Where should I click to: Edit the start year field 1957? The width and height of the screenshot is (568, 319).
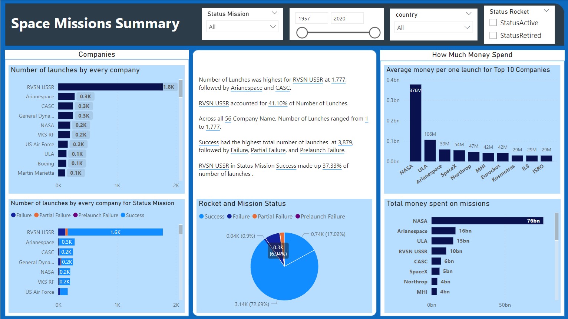tap(311, 18)
